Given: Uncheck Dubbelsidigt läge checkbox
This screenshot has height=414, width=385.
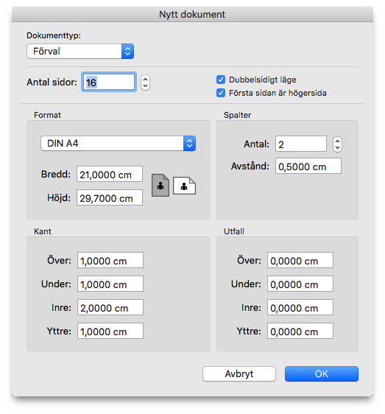Looking at the screenshot, I should 221,80.
